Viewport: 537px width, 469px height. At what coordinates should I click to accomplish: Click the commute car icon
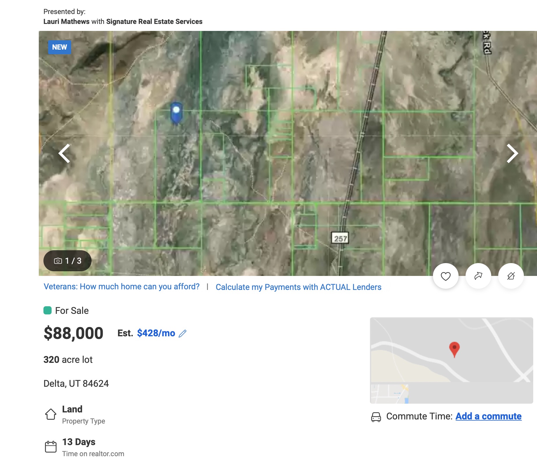coord(376,417)
